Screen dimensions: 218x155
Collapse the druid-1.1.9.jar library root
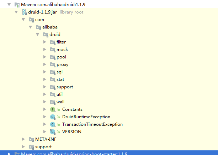[16, 12]
